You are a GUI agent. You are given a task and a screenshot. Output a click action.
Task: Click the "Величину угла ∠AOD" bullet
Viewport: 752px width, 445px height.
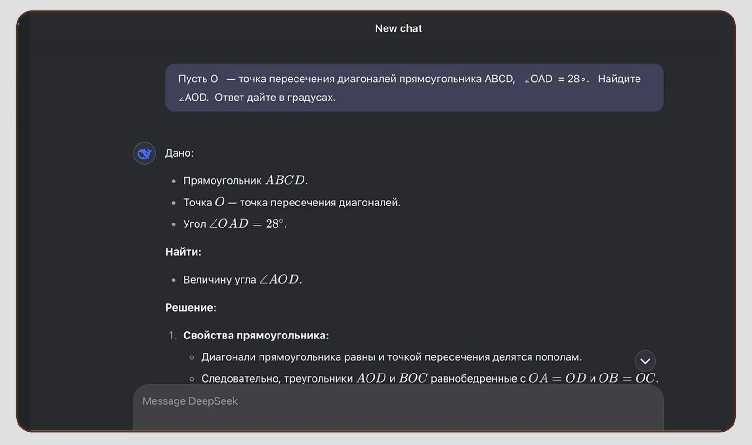pyautogui.click(x=242, y=280)
